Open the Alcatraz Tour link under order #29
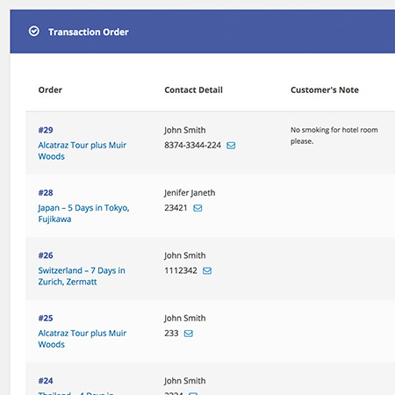 coord(83,151)
